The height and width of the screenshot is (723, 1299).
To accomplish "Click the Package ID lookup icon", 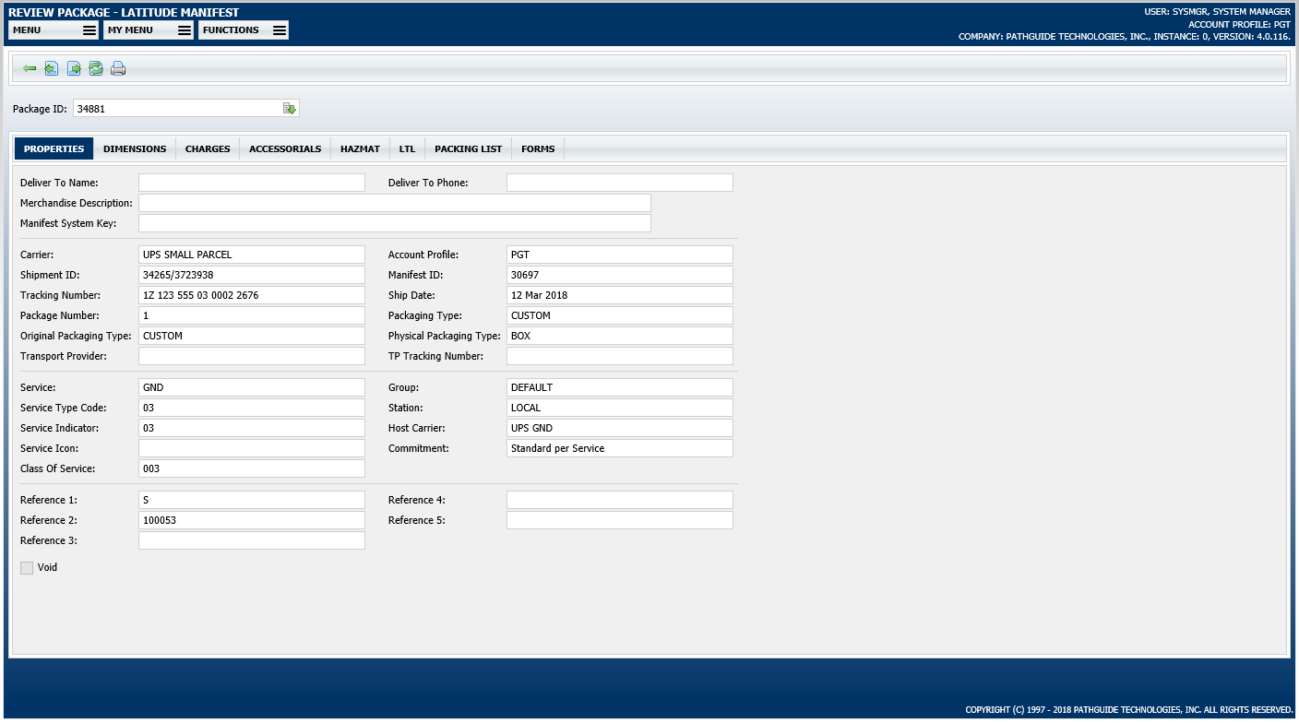I will (290, 108).
